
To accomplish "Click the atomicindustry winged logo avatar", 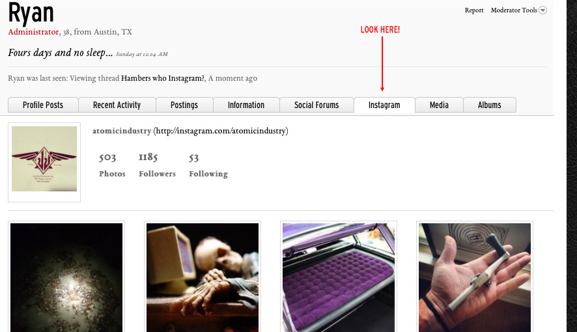I will [44, 159].
